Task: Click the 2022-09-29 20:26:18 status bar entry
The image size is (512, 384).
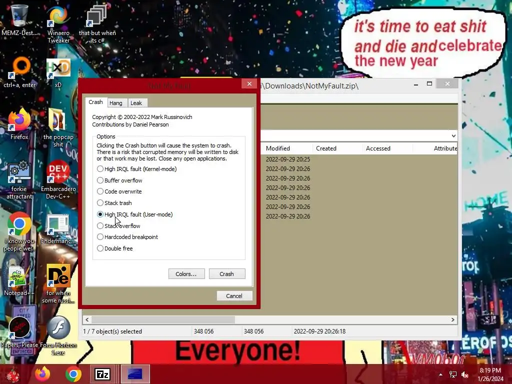Action: pyautogui.click(x=319, y=331)
